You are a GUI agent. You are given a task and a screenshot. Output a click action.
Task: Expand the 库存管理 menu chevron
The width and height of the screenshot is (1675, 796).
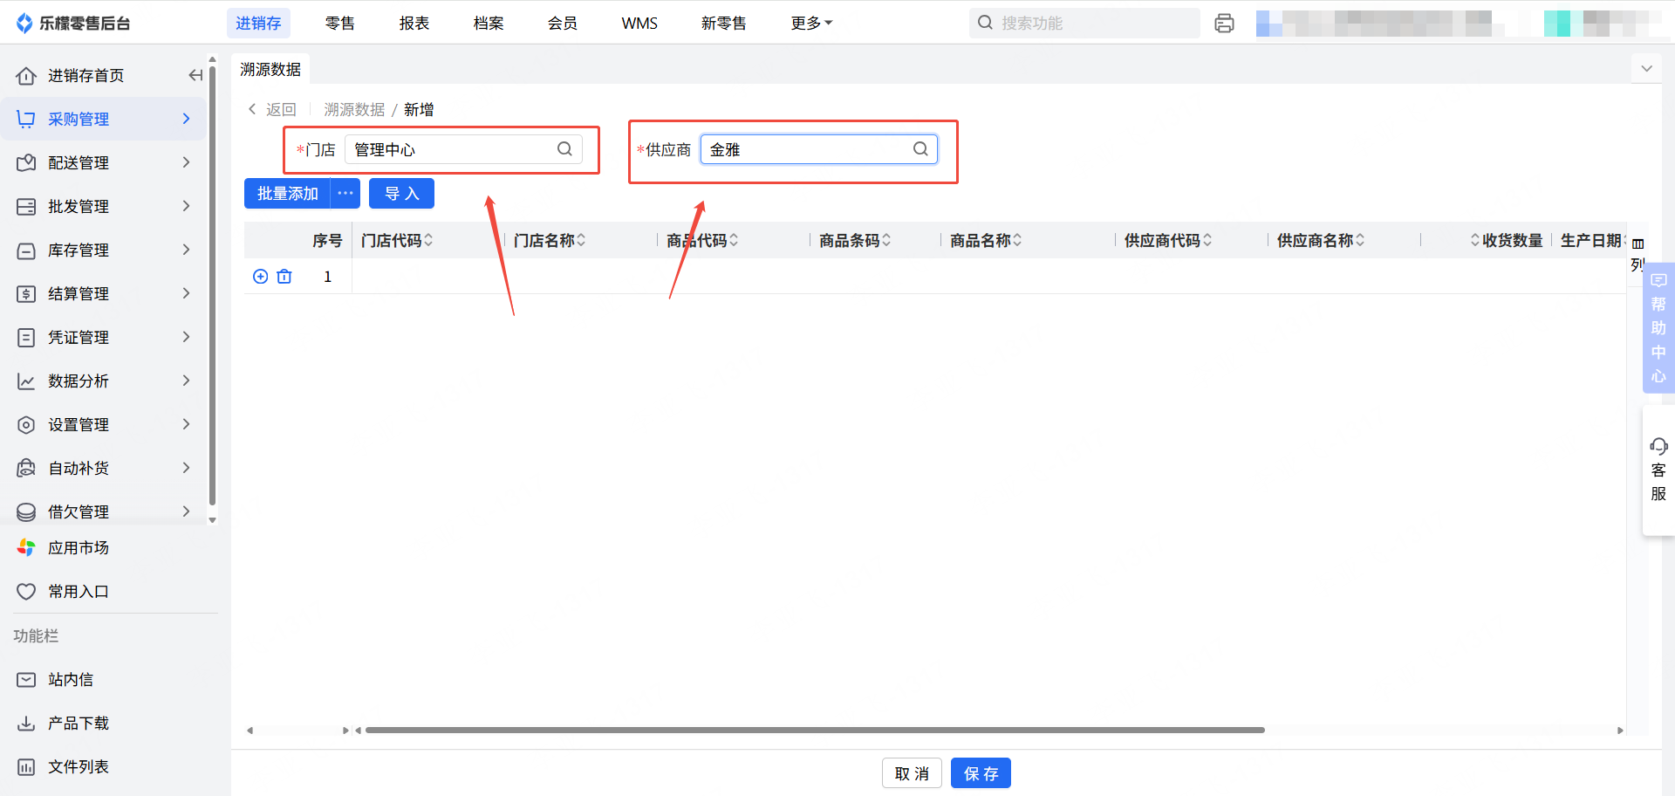(x=186, y=250)
